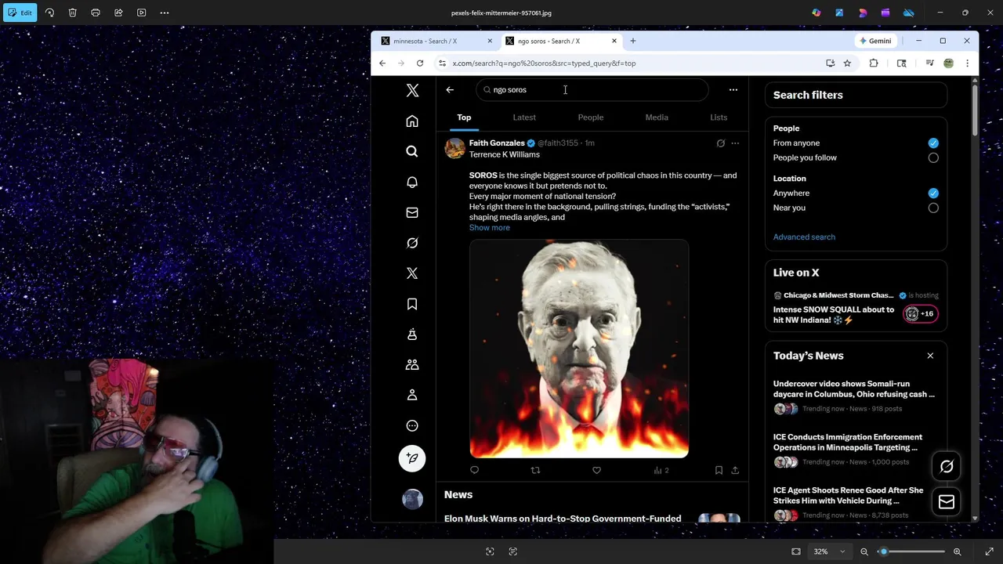Image resolution: width=1003 pixels, height=564 pixels.
Task: Open Chrome three-dot menu
Action: click(x=967, y=63)
